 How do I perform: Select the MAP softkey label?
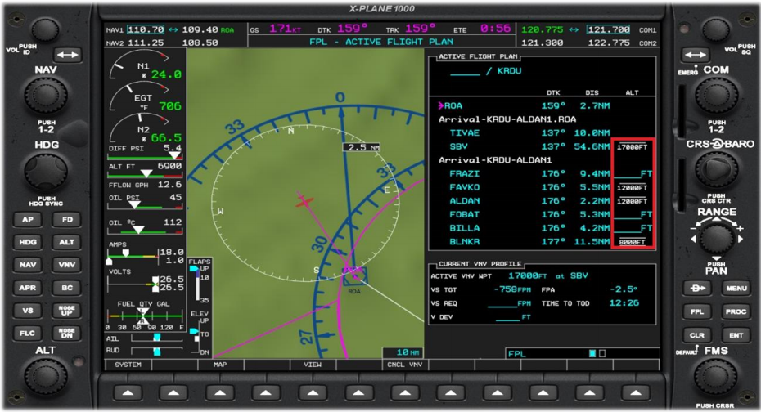pos(220,365)
